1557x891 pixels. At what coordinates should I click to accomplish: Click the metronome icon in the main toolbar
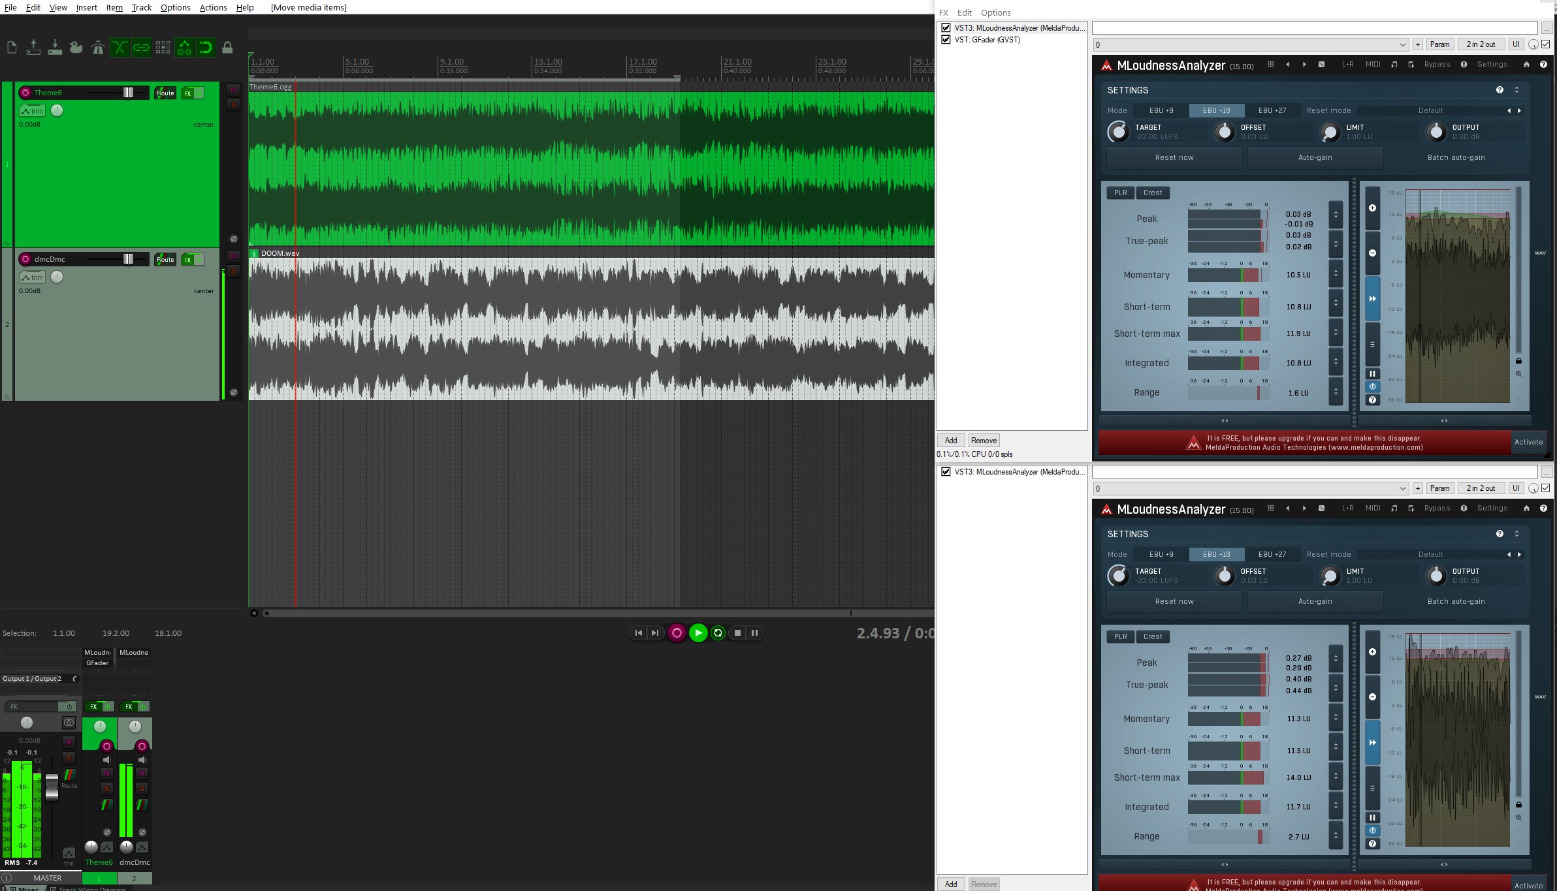point(98,47)
